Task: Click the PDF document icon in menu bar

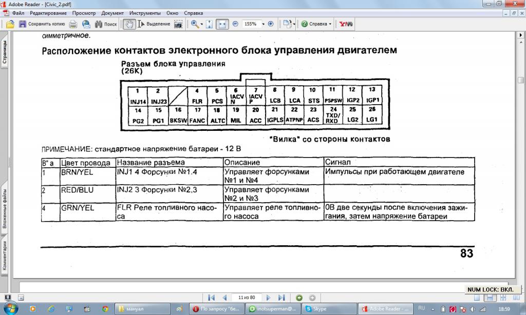Action: 6,13
